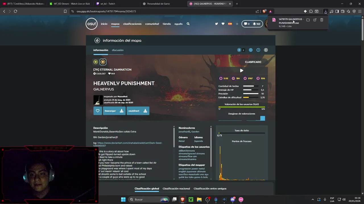
Task: Click the Brave Rewards triangle icon
Action: click(x=270, y=11)
